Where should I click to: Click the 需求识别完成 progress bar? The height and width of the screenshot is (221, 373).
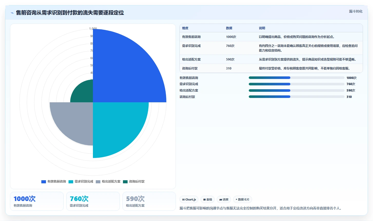[x=297, y=84]
